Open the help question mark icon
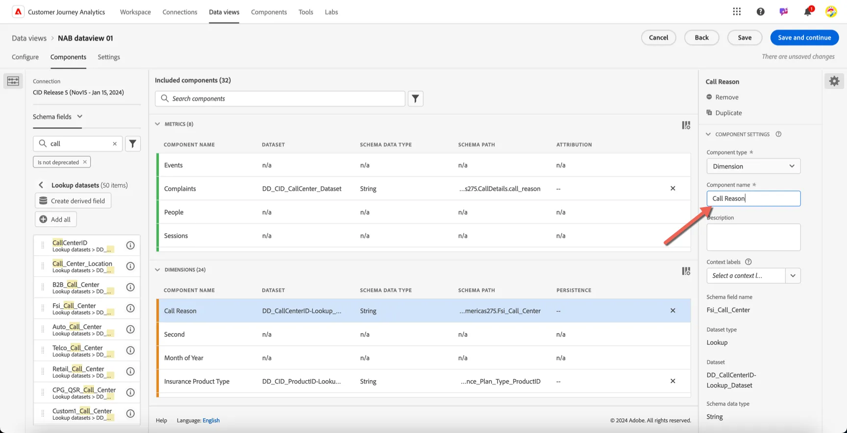 pos(760,12)
